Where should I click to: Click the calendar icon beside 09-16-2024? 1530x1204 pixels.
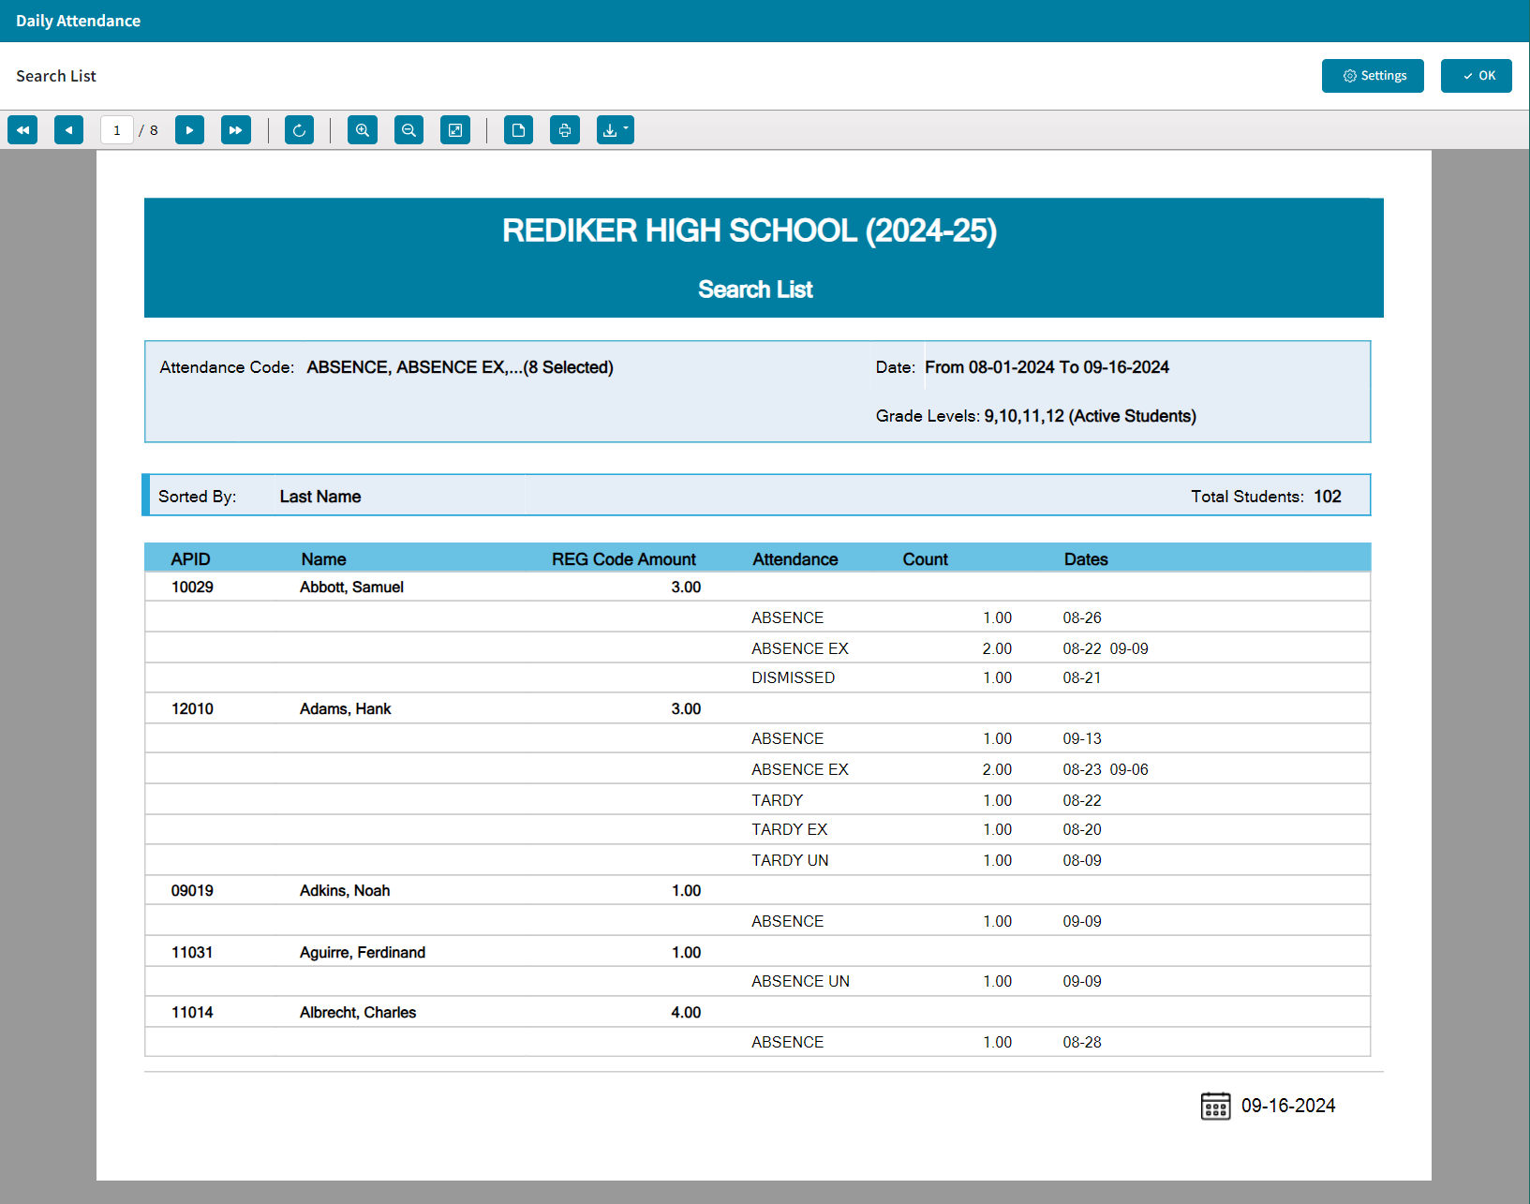point(1215,1106)
